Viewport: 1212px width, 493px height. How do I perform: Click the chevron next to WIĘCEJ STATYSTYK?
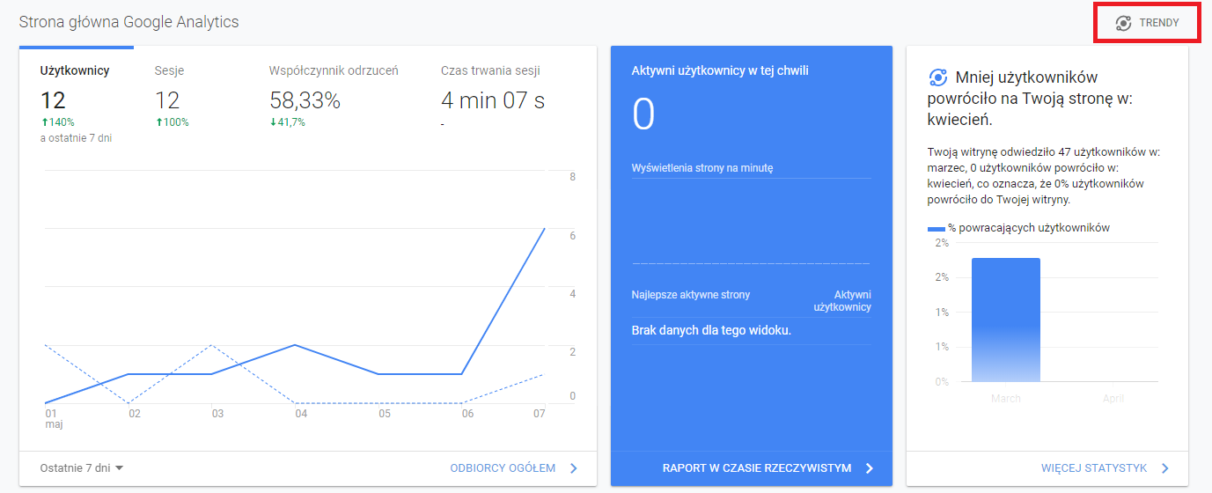(1164, 468)
